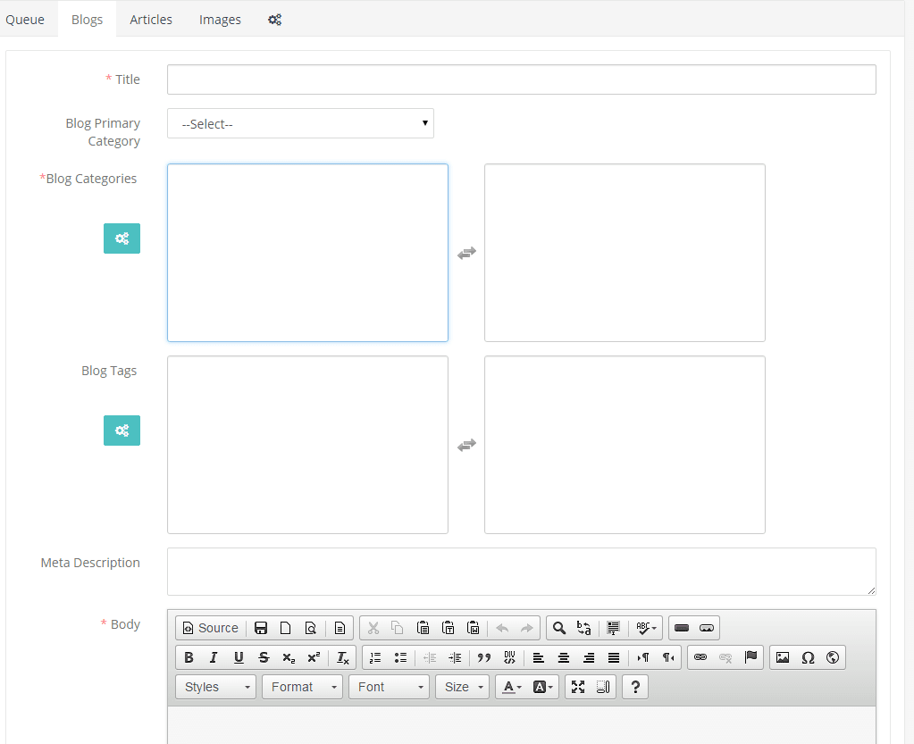This screenshot has height=744, width=914.
Task: Toggle underline formatting
Action: point(239,657)
